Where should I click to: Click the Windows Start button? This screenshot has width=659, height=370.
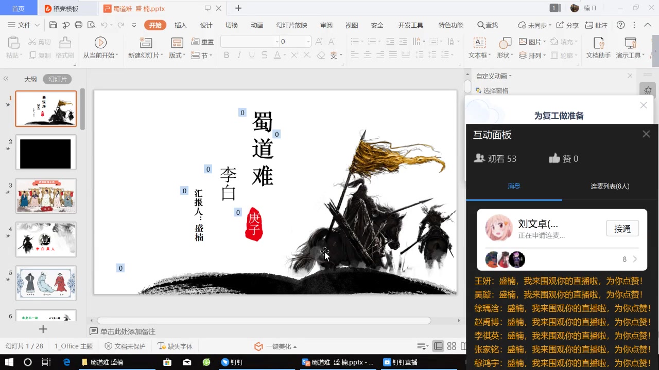pos(9,362)
